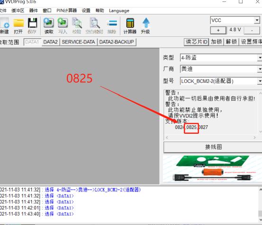This screenshot has width=262, height=225.
Task: Expand the 厂商 dropdown showing 奥迪
Action: coord(260,69)
